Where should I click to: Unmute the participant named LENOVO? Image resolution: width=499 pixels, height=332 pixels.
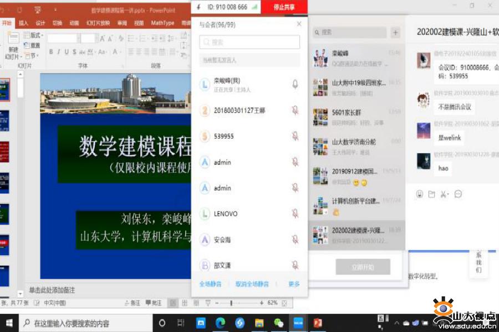295,214
